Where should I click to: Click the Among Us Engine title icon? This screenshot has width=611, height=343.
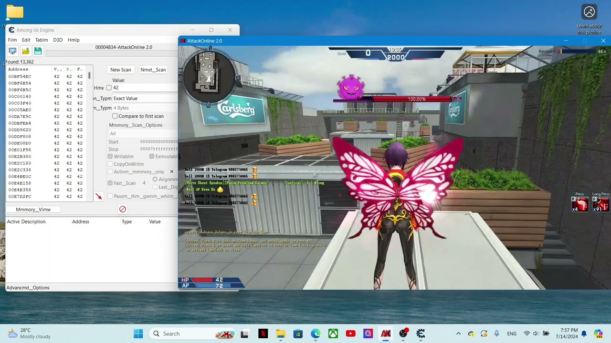11,30
